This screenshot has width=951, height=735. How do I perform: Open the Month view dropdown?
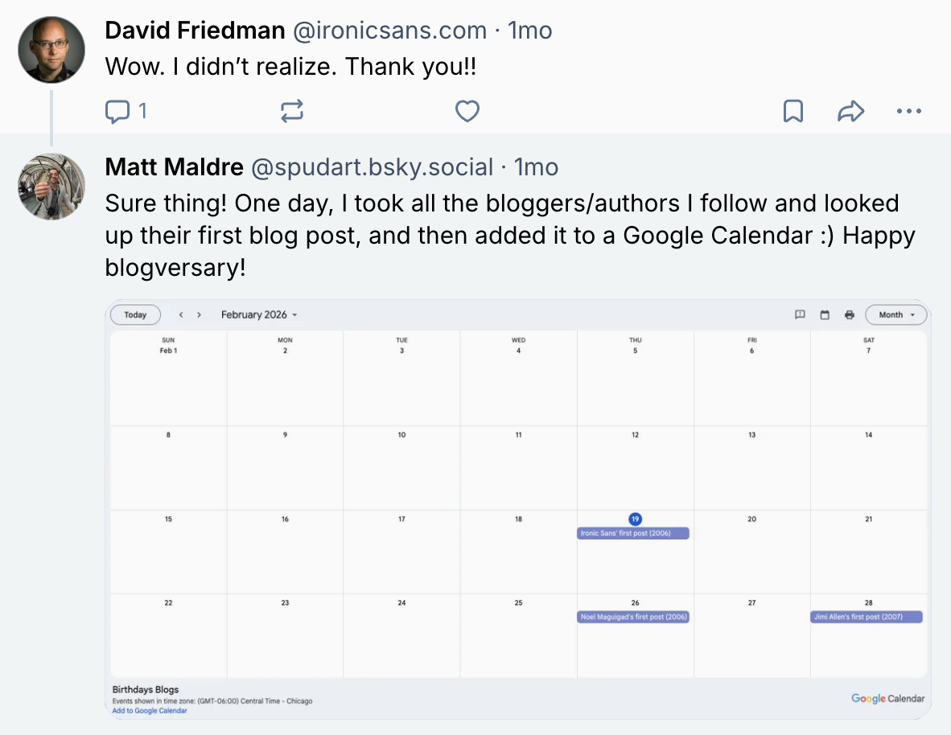click(x=895, y=314)
